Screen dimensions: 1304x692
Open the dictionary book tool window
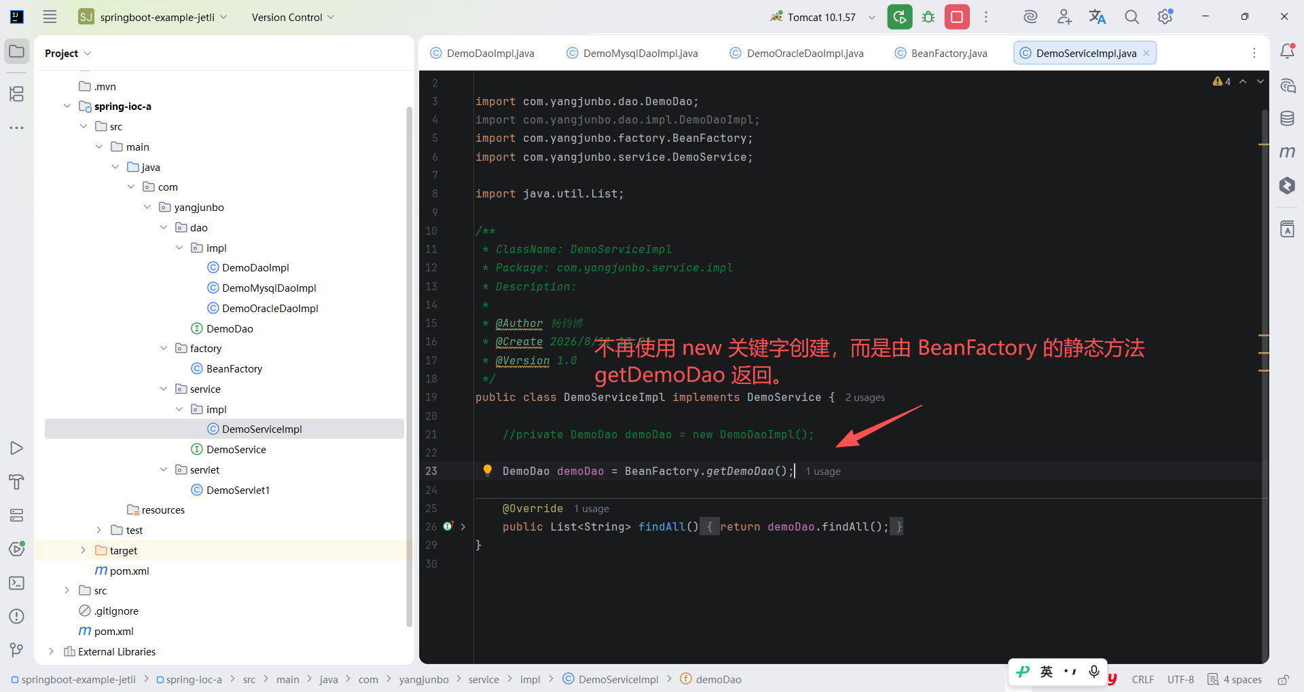click(1287, 229)
